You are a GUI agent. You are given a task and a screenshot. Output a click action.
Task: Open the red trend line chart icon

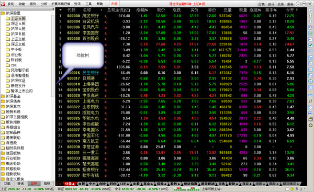coord(310,39)
